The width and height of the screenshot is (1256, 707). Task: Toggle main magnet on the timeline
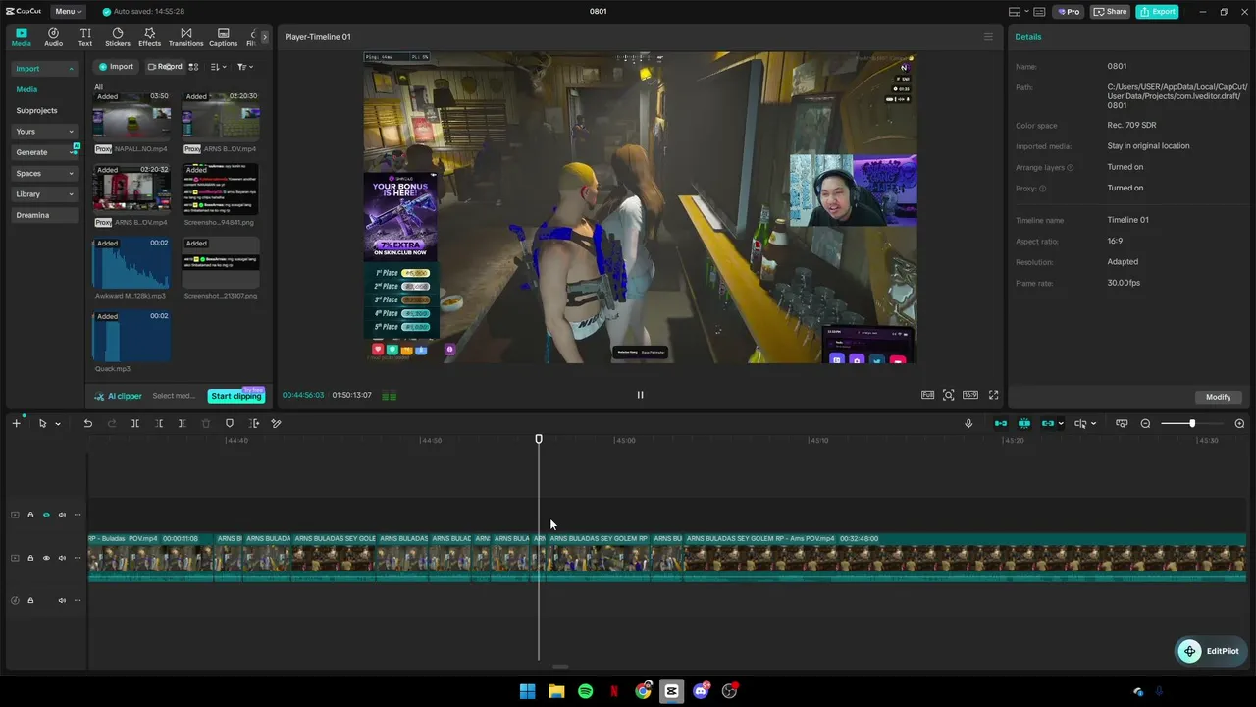click(1001, 423)
